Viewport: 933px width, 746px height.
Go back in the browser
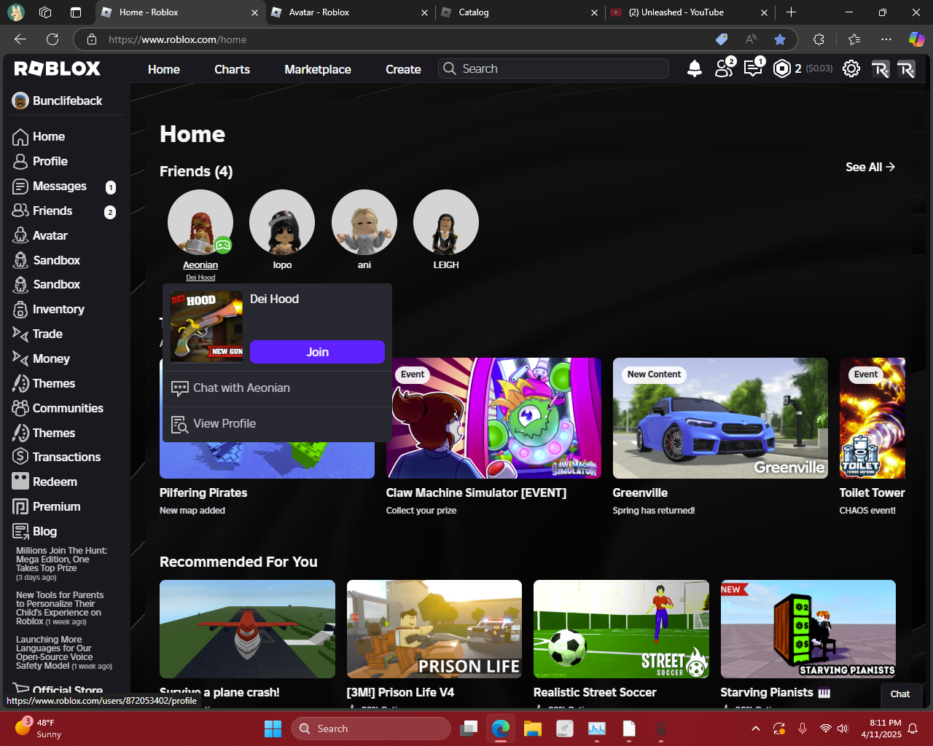pos(20,39)
